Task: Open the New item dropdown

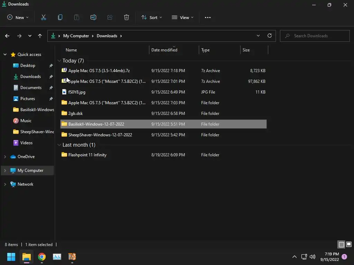Action: tap(18, 17)
